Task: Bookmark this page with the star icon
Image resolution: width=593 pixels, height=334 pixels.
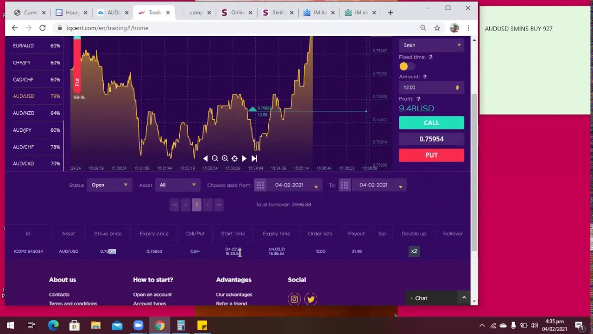Action: click(x=437, y=28)
